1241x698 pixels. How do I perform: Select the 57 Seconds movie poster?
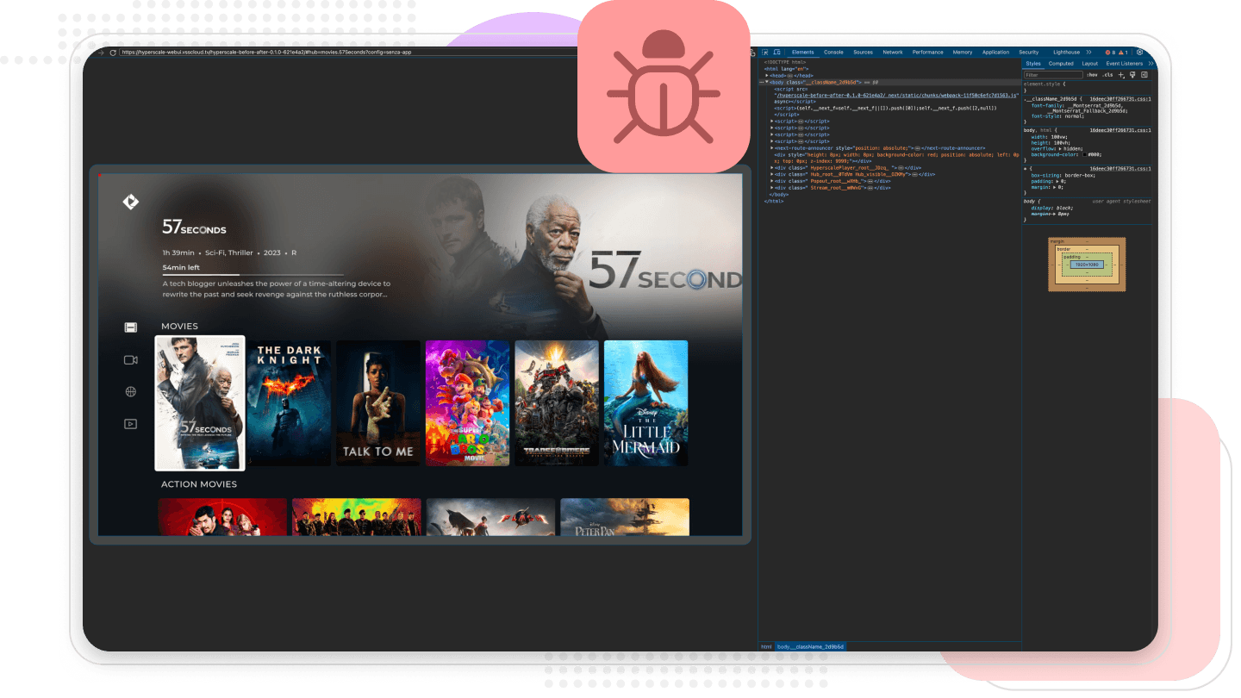point(200,403)
